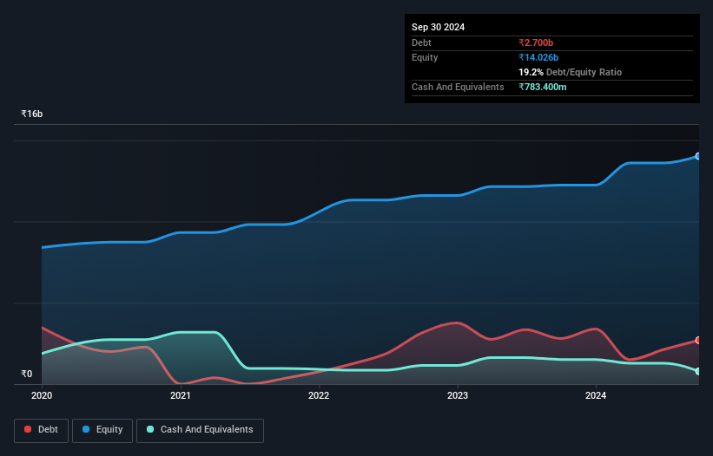Screen dimensions: 713x456
Task: Click the 2024 x-axis label
Action: point(596,395)
